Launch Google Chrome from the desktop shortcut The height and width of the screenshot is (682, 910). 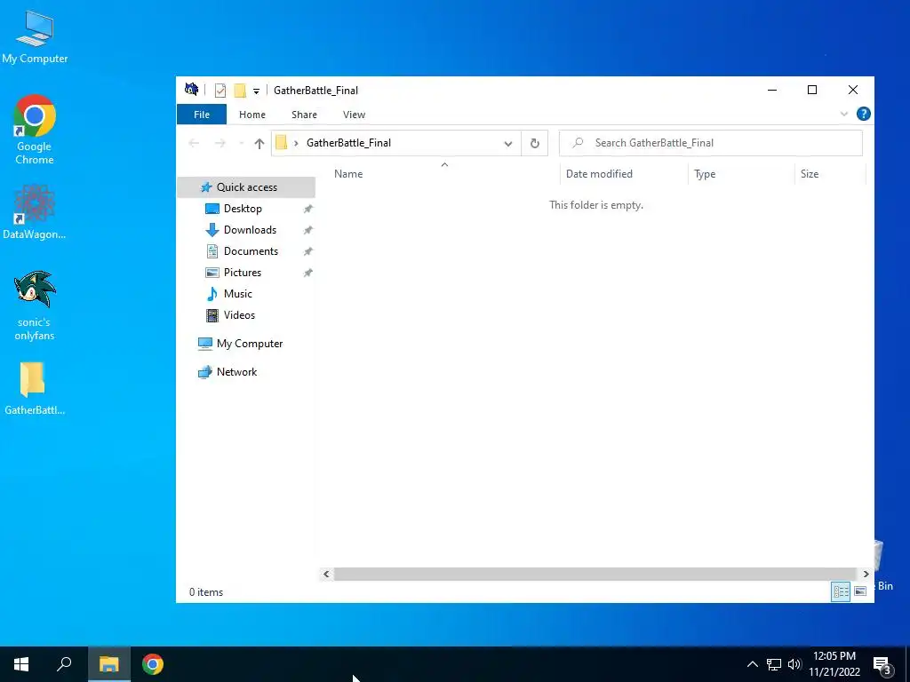[35, 130]
